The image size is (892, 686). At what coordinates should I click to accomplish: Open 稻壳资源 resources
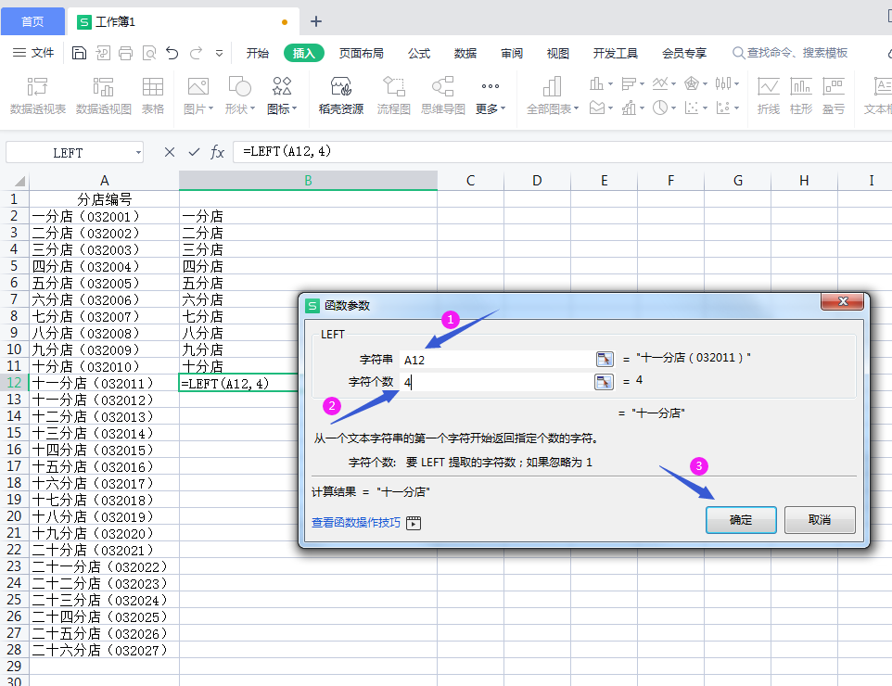click(340, 95)
